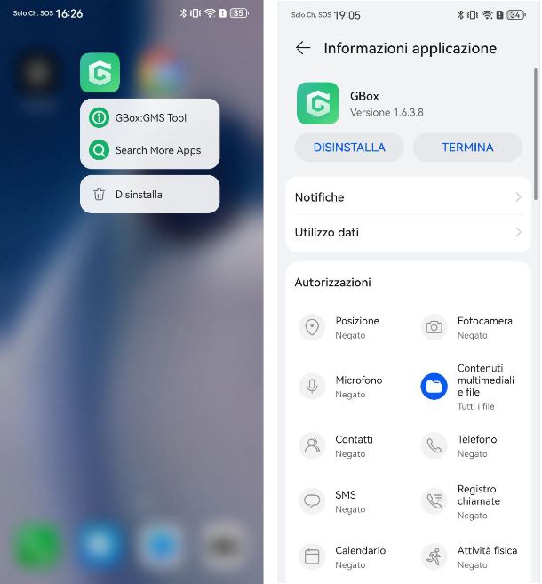Open Fotocamera permission label

[484, 321]
